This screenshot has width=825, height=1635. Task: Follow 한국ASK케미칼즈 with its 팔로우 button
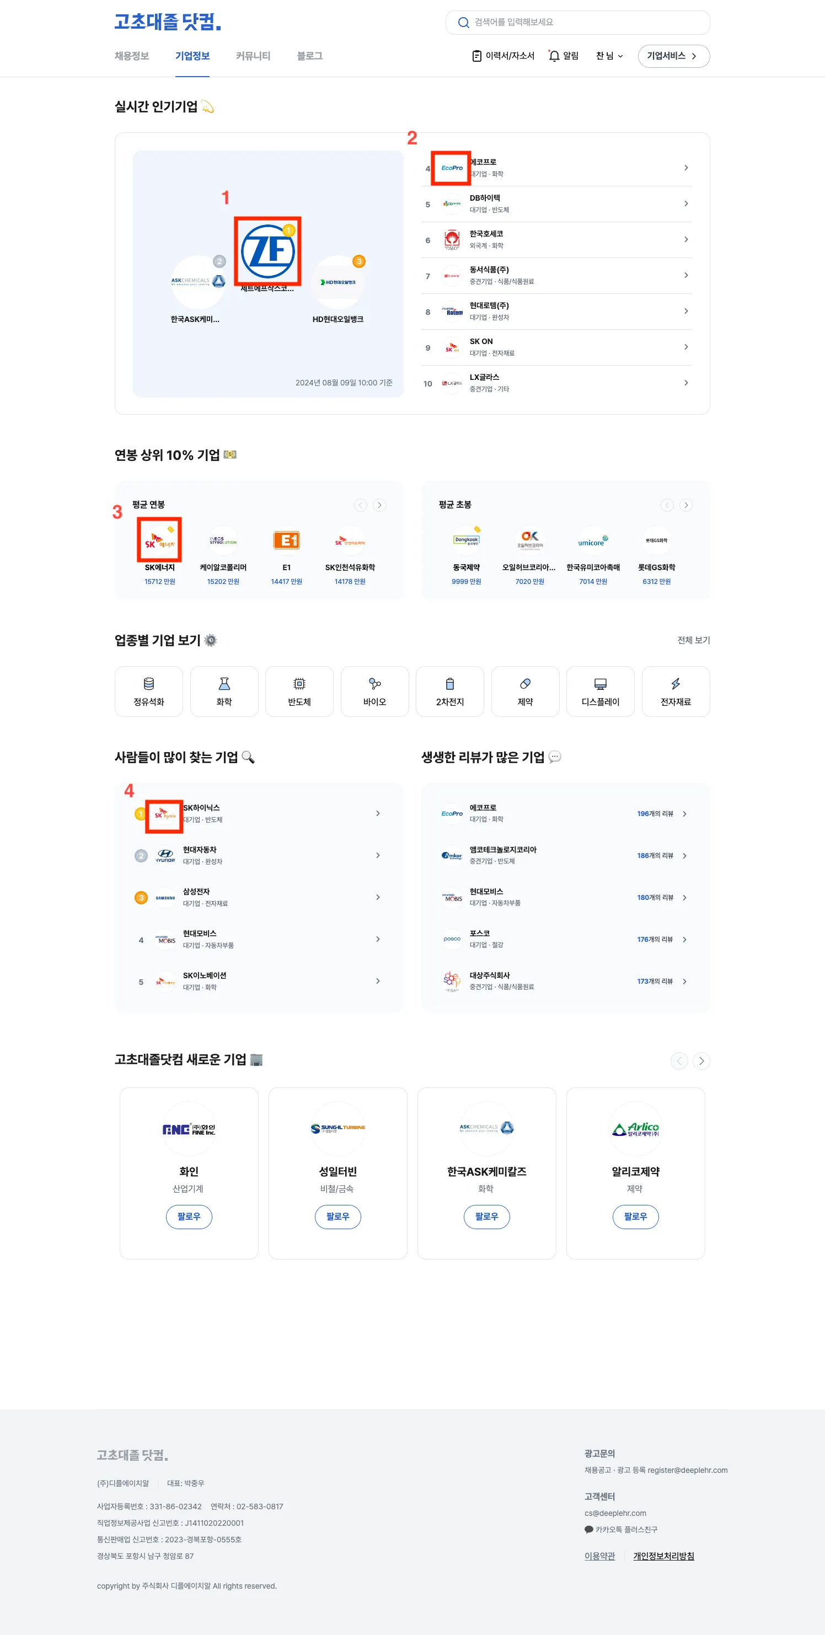coord(487,1216)
